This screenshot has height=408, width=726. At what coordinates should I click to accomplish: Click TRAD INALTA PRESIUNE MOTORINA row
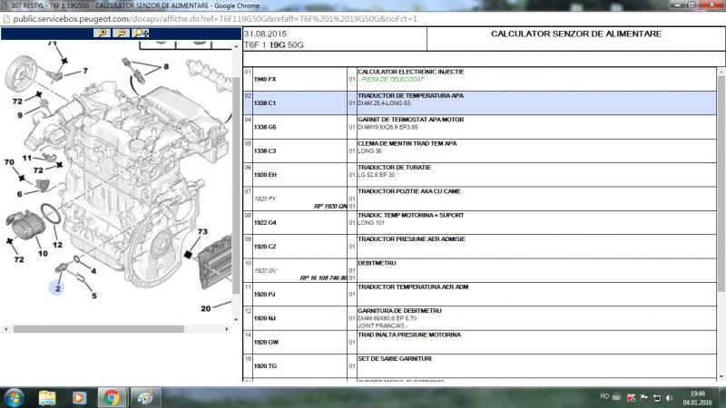click(480, 343)
